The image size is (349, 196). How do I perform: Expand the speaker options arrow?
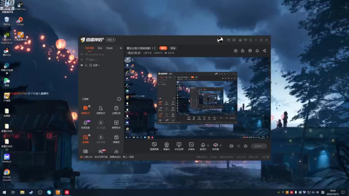click(x=221, y=145)
